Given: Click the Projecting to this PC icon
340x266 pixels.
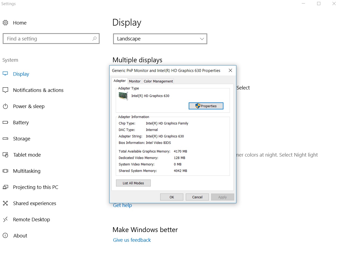Looking at the screenshot, I should 5,187.
